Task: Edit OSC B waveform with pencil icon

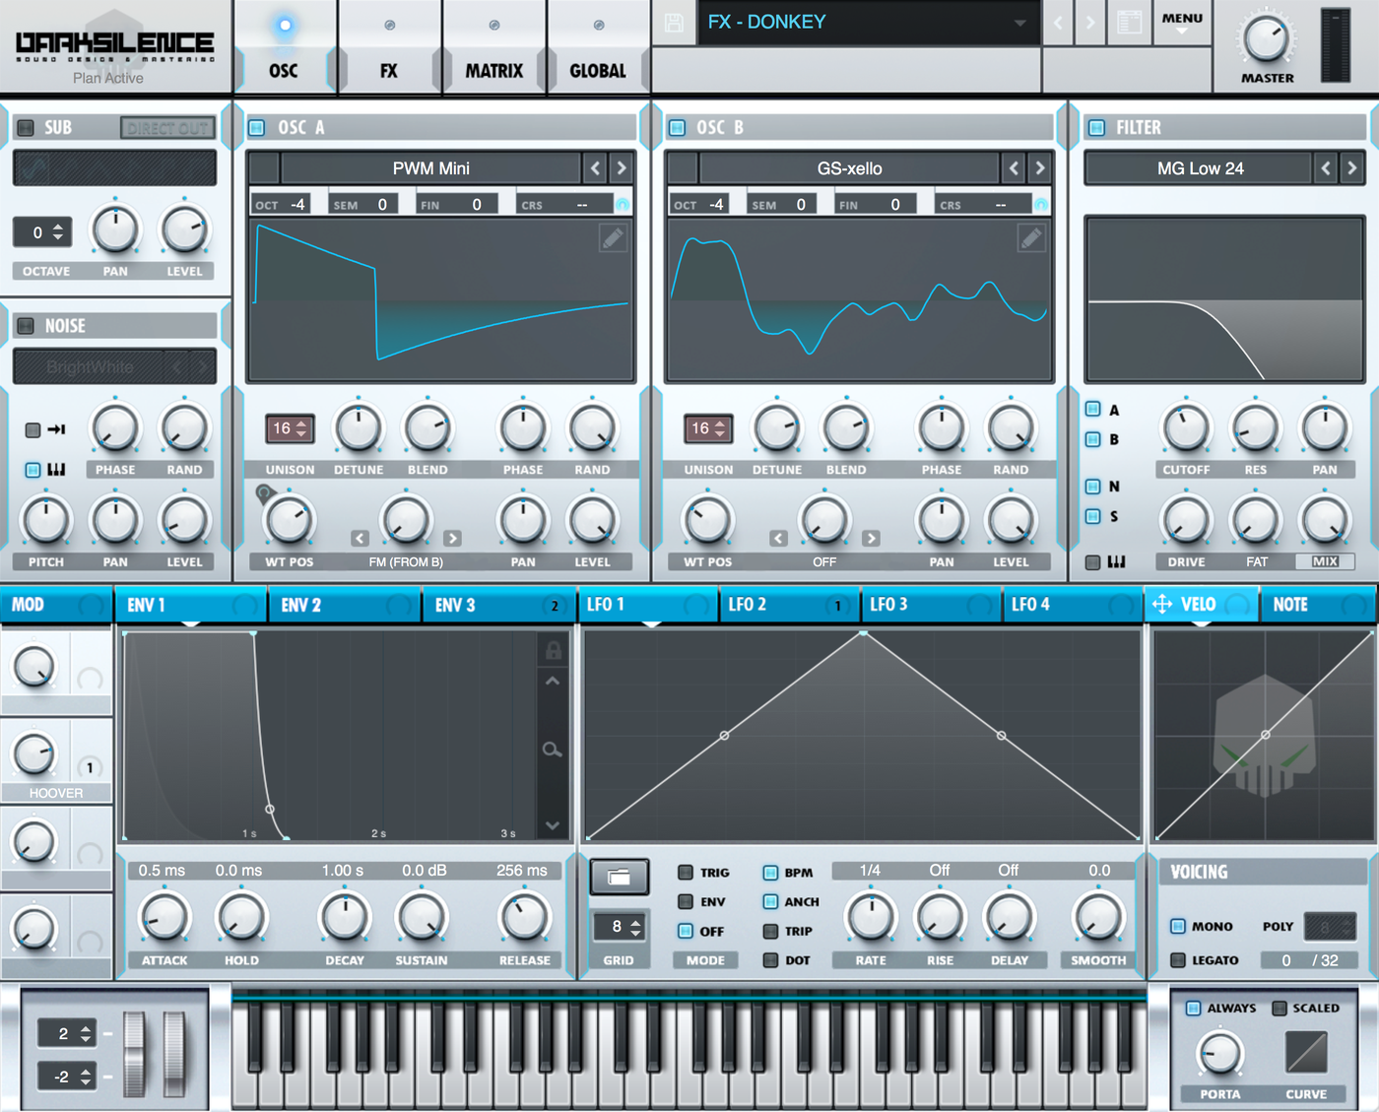Action: 1031,238
